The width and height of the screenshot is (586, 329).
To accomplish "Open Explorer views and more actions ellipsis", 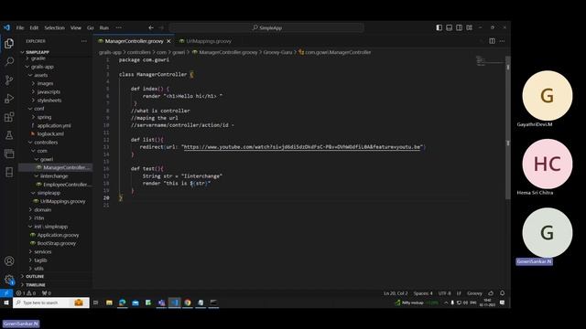I will coord(84,41).
